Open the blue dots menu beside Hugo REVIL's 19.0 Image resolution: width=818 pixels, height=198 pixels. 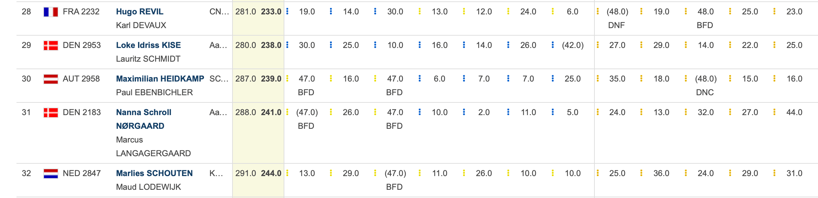(287, 11)
